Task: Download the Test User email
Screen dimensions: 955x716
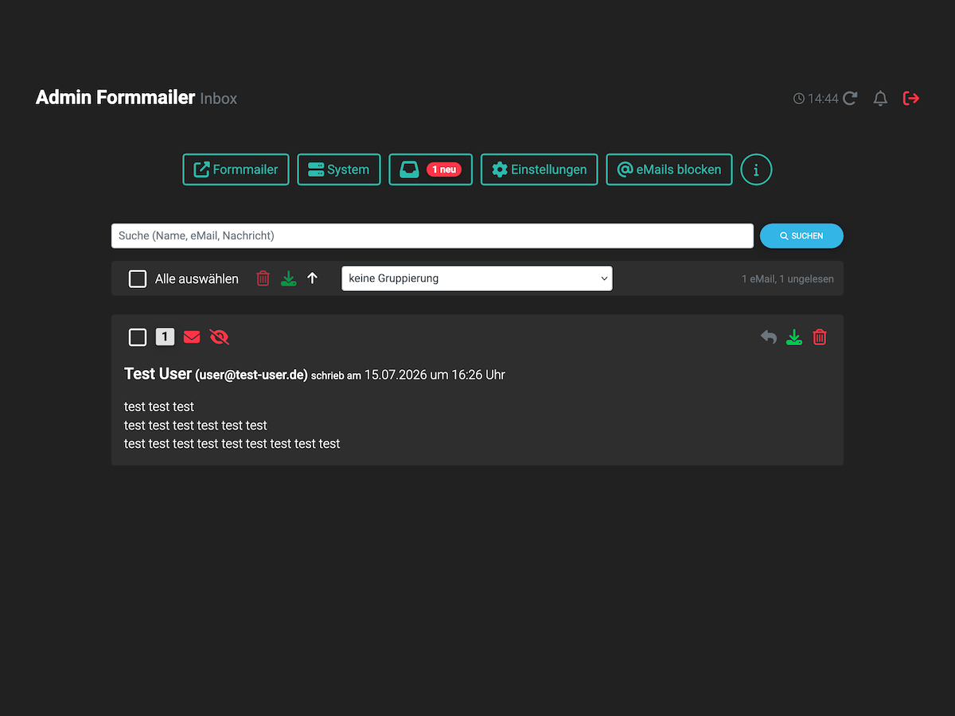Action: pos(793,337)
